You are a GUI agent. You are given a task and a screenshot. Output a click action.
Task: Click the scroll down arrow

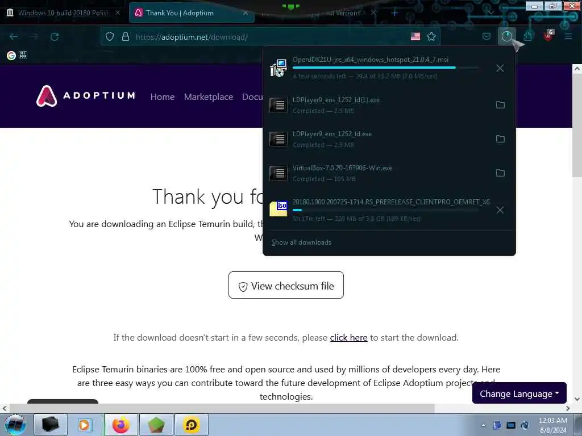pyautogui.click(x=577, y=399)
